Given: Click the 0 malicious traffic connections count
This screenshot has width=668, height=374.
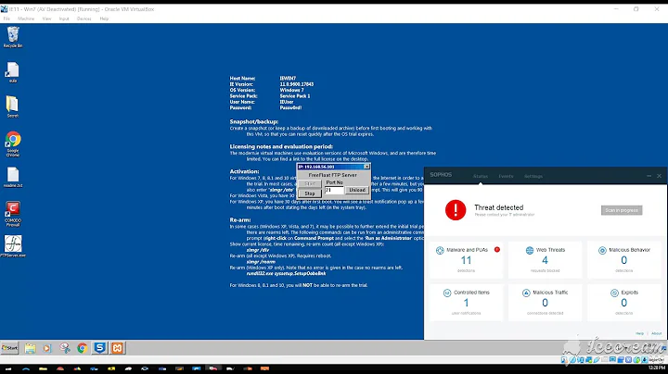Looking at the screenshot, I should (x=545, y=303).
